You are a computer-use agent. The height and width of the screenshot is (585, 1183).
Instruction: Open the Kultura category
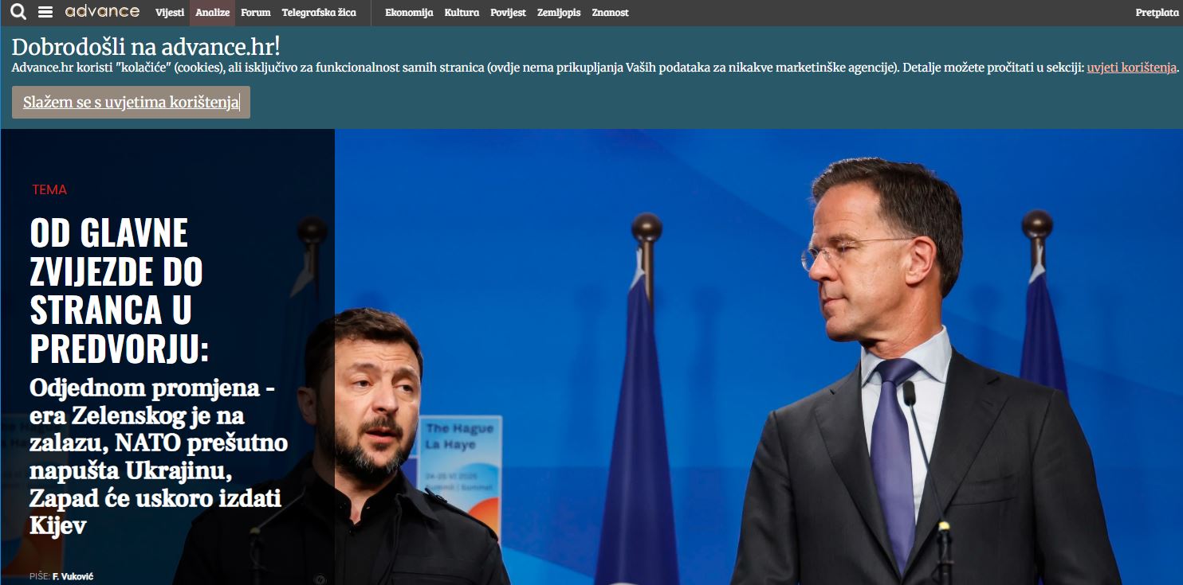(462, 13)
